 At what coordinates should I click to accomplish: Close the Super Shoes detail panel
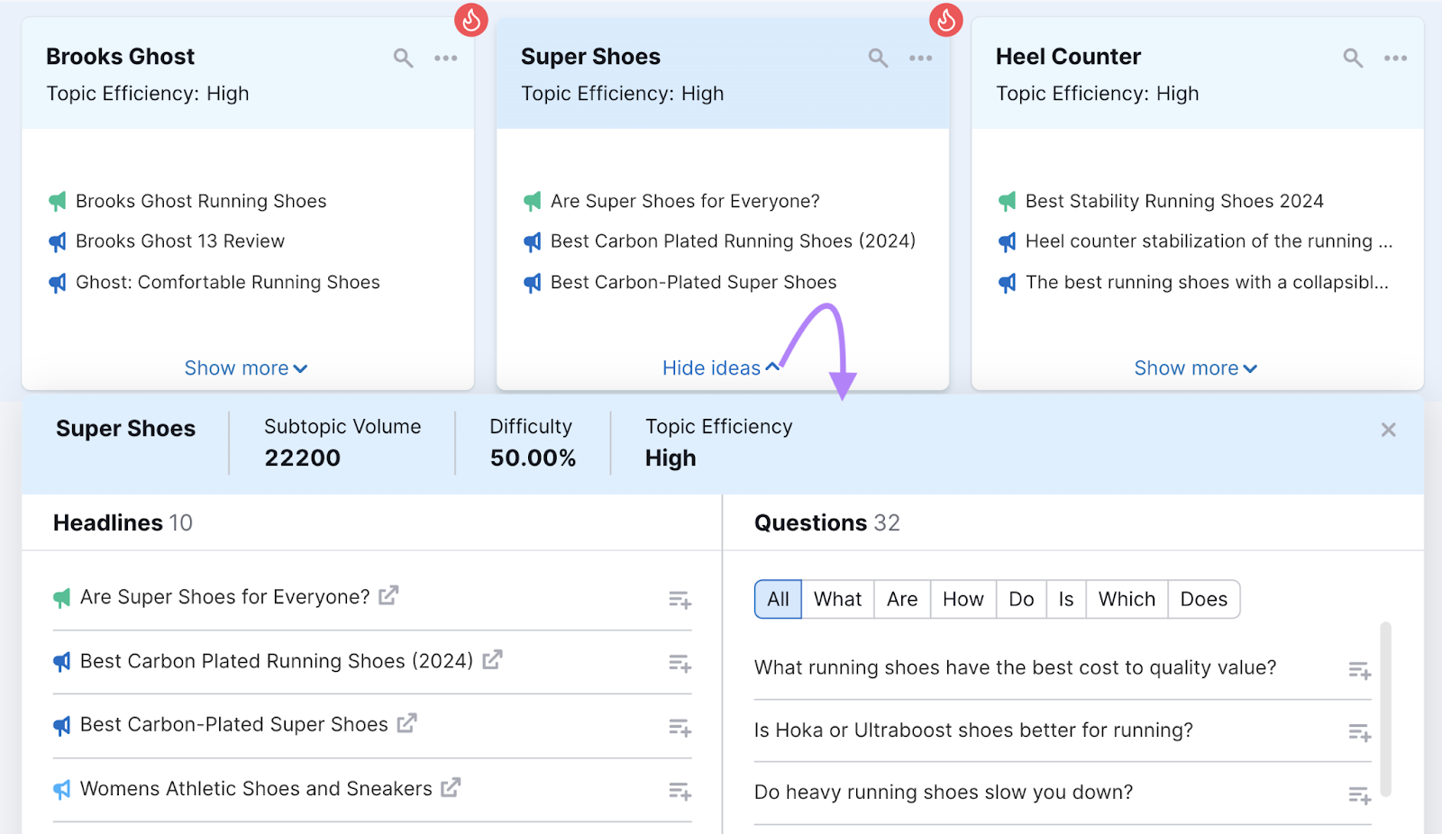tap(1389, 430)
